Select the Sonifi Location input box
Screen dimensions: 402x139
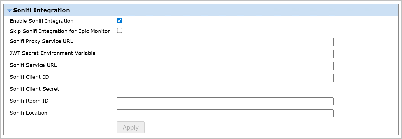coord(225,114)
